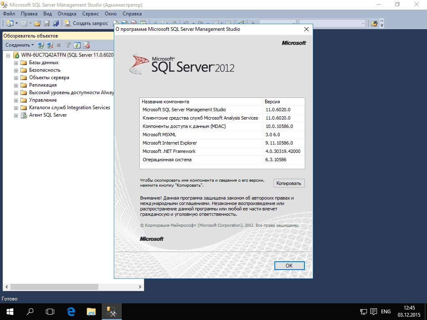Open the 'Файл' menu
Viewport: 427px width, 320px height.
click(9, 14)
